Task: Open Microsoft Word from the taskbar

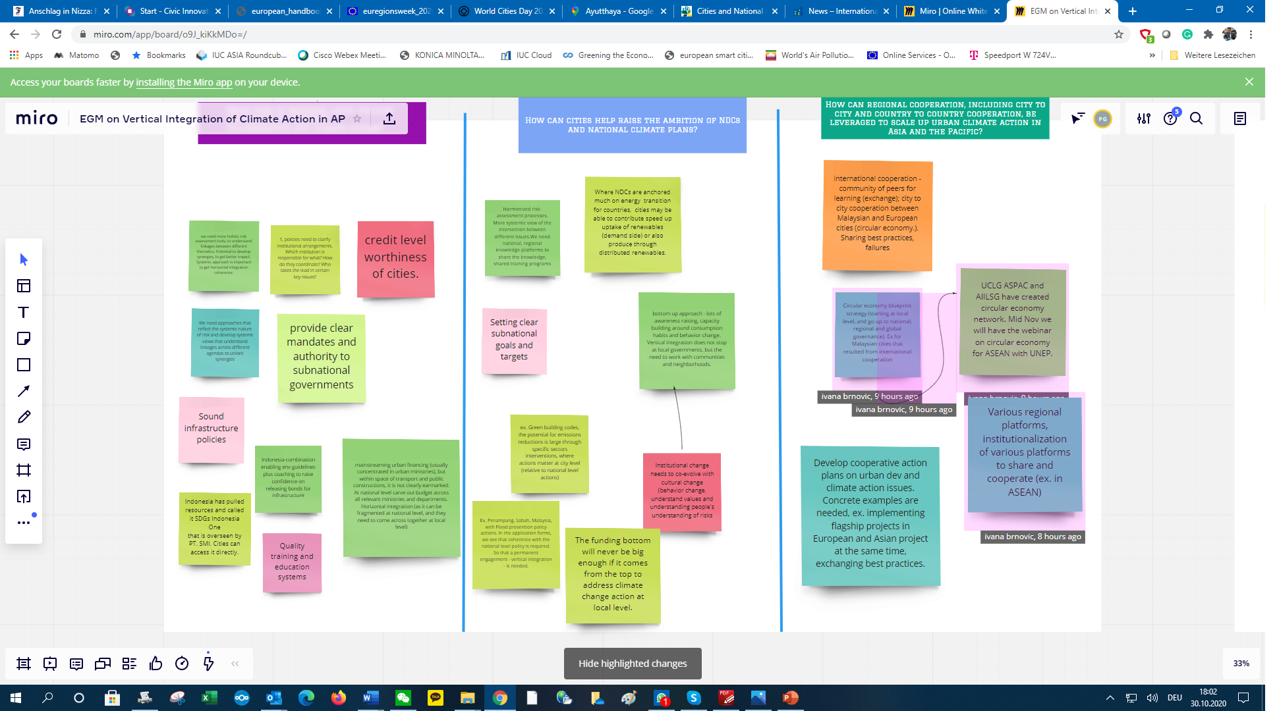Action: pyautogui.click(x=370, y=698)
